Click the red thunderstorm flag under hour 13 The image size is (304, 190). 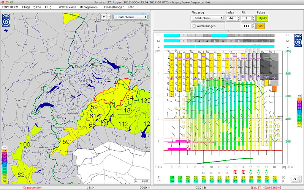(235, 172)
